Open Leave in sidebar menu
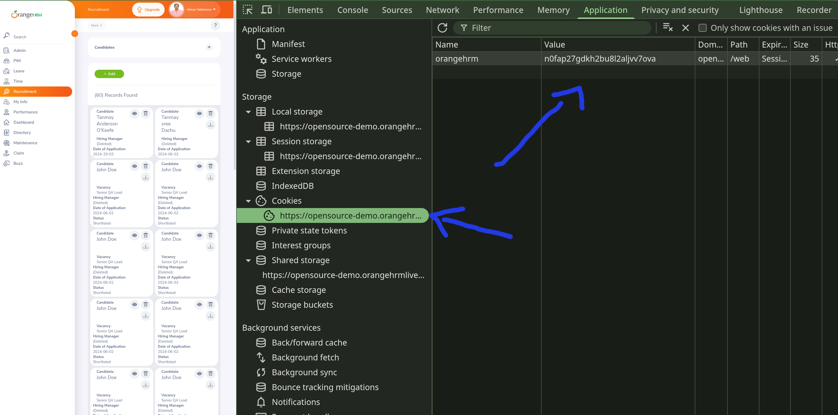Viewport: 838px width, 415px height. coord(36,71)
